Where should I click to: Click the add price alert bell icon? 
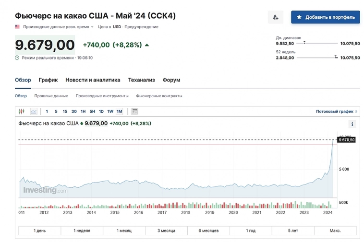(x=275, y=17)
